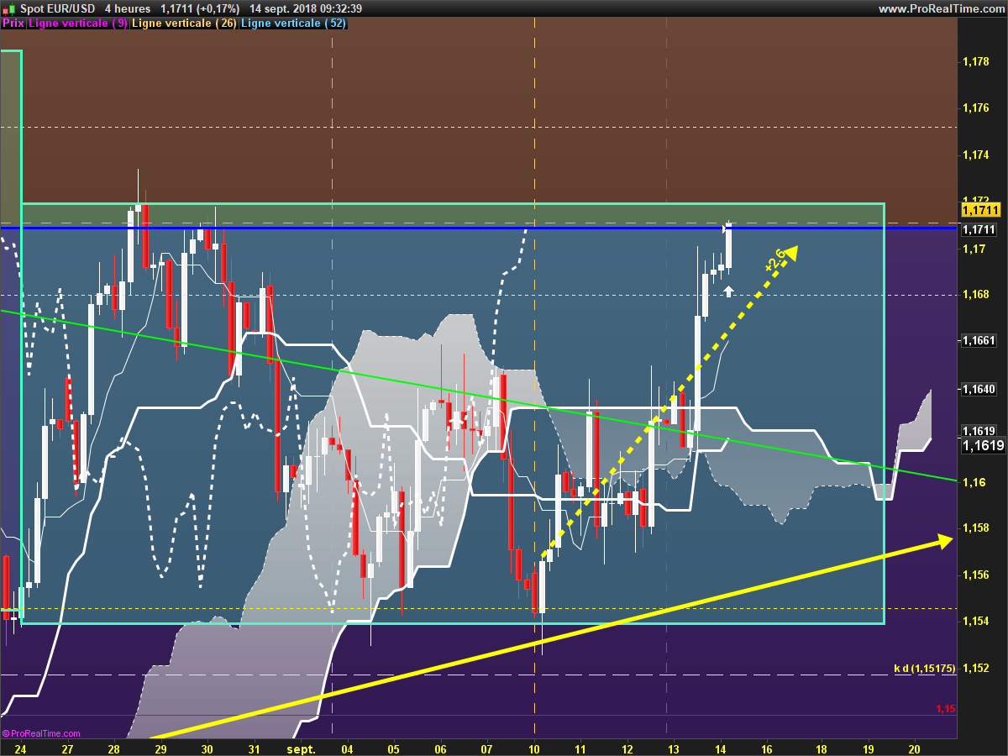
Task: Click the current price 1,1711 (+0,17%) in header
Action: (x=200, y=8)
